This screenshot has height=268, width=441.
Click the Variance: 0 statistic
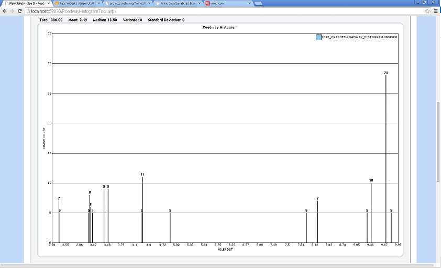[133, 20]
